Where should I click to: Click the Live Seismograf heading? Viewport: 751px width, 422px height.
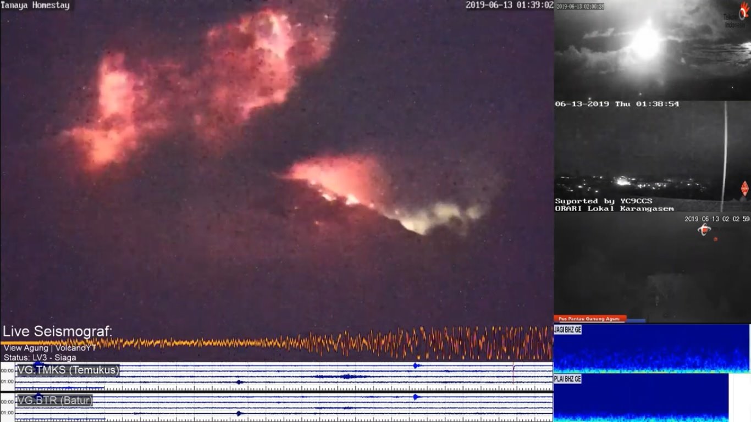tap(58, 331)
